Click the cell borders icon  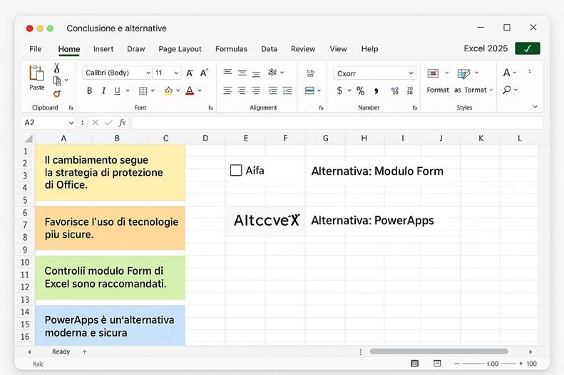click(x=143, y=90)
